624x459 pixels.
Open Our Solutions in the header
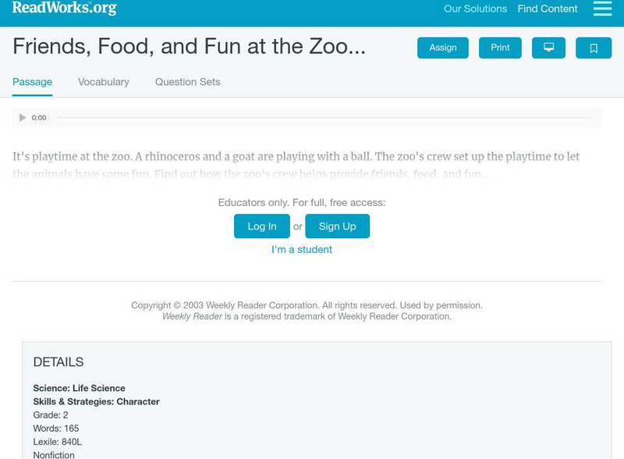coord(475,9)
